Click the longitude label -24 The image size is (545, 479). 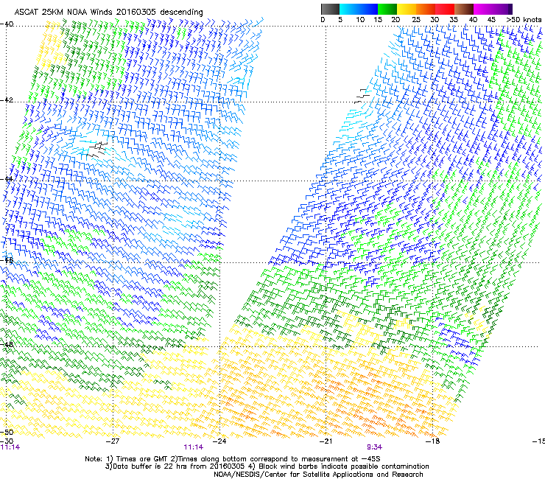[x=219, y=441]
